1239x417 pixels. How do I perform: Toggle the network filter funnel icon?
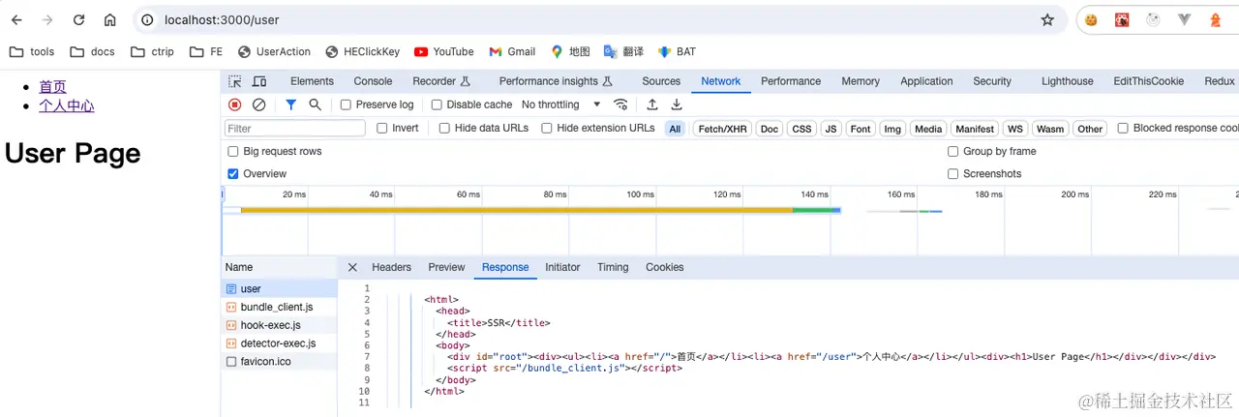(290, 104)
